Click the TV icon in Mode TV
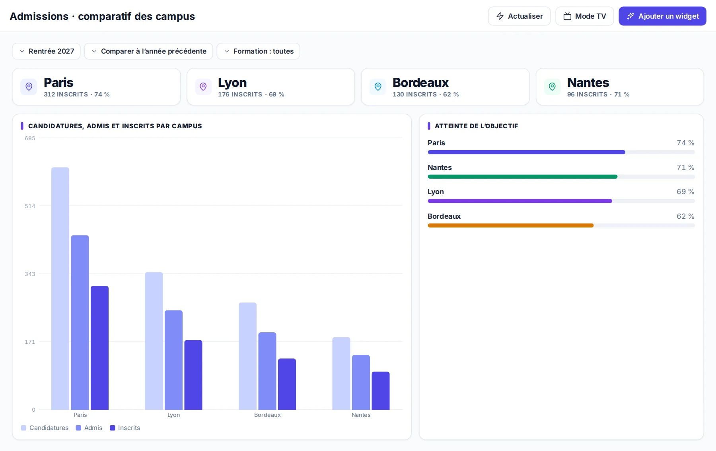The height and width of the screenshot is (451, 716). click(x=567, y=16)
